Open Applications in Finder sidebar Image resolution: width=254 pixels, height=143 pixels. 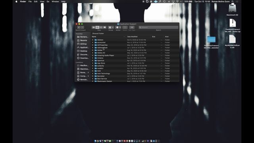[83, 48]
